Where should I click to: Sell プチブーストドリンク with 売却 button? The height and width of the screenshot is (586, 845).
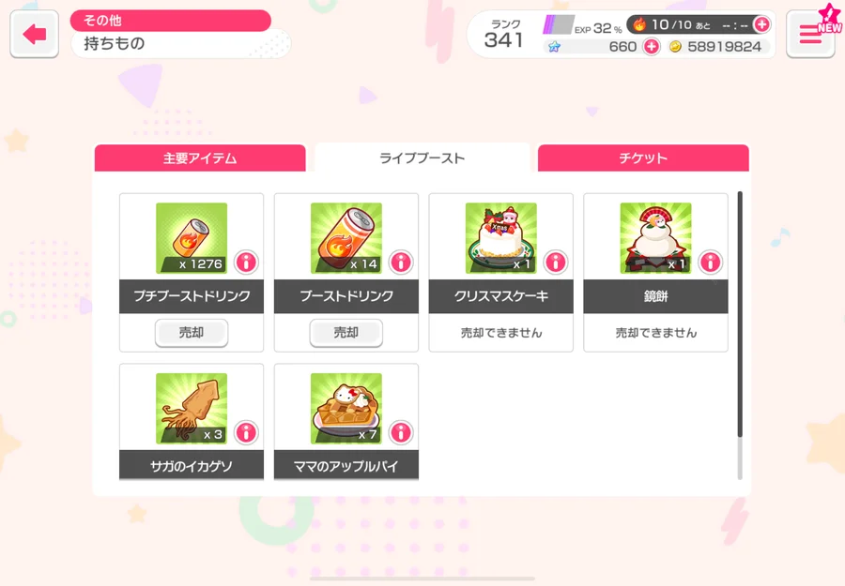coord(192,333)
